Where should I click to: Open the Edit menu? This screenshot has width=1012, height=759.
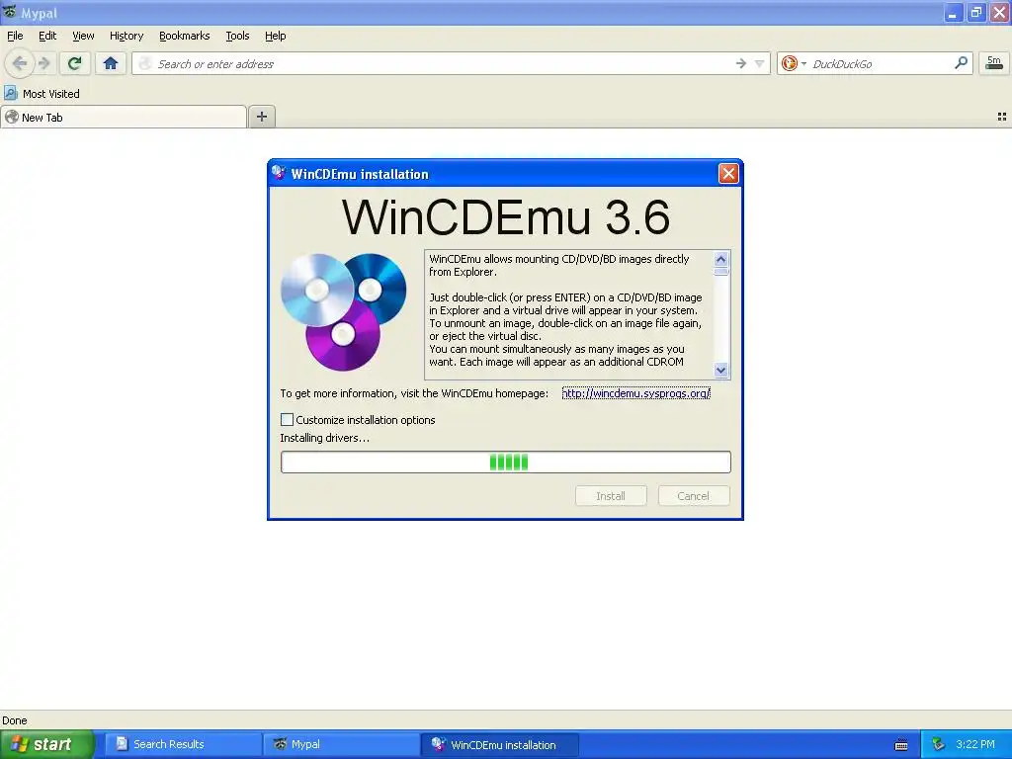click(47, 36)
